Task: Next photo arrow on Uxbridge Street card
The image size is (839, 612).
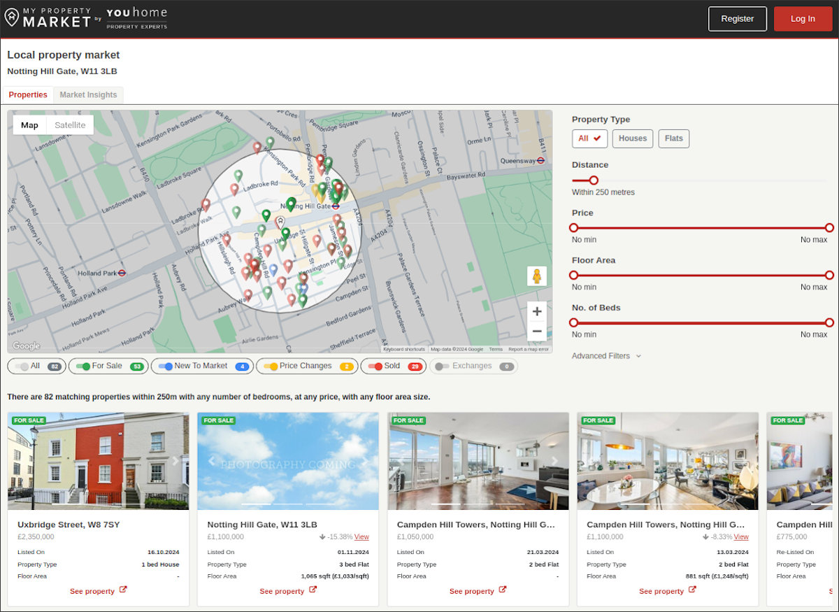Action: (176, 461)
